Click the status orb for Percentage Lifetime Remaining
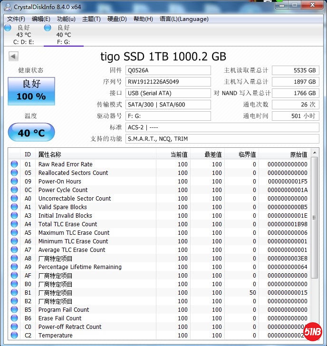327x346 pixels. tap(15, 267)
